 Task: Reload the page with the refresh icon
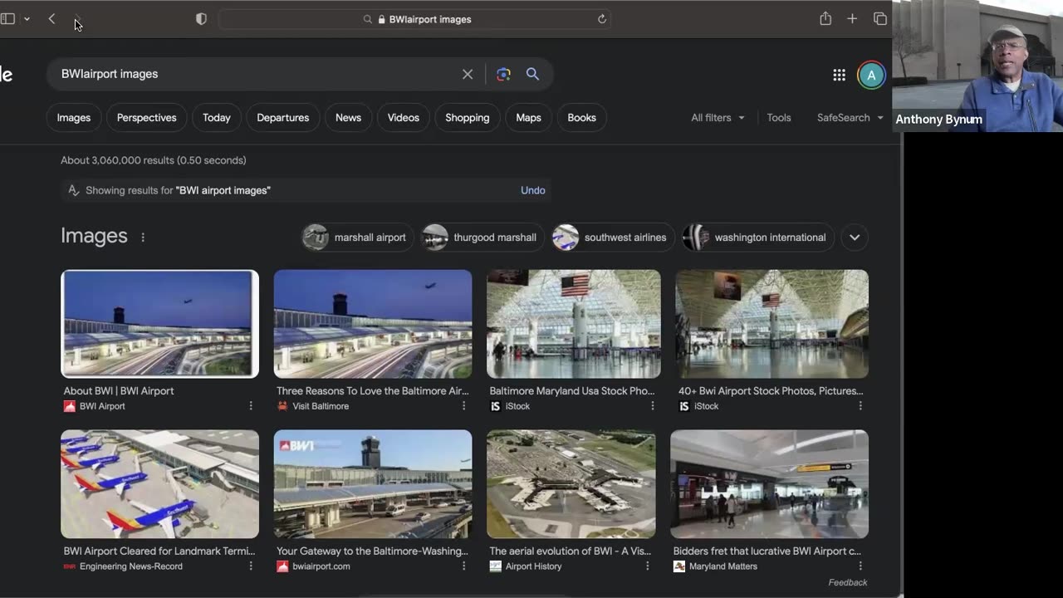[602, 19]
